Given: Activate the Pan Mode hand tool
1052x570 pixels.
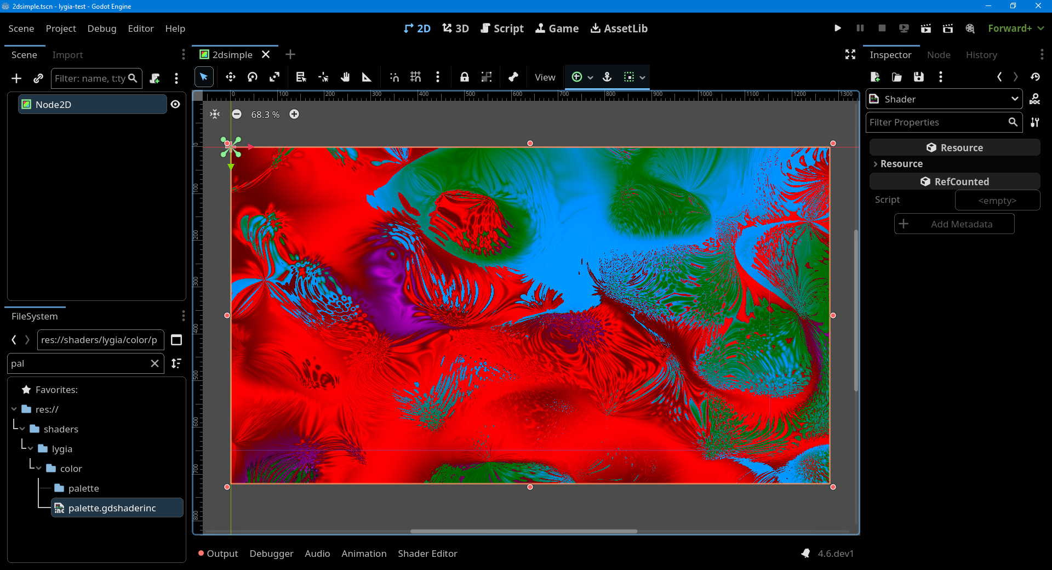Looking at the screenshot, I should [x=345, y=77].
